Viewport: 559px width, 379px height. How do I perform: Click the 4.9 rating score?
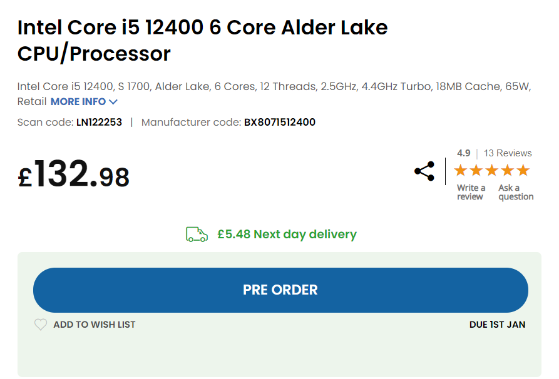tap(463, 153)
